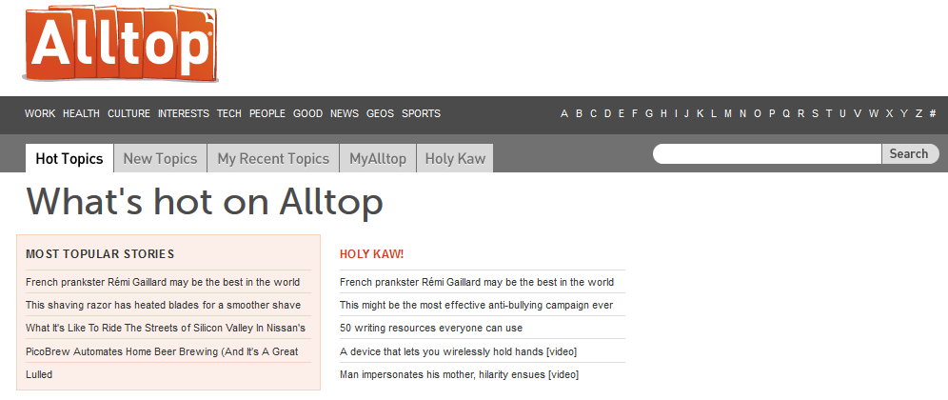Browse topics starting with letter F
This screenshot has width=948, height=400.
pos(635,113)
